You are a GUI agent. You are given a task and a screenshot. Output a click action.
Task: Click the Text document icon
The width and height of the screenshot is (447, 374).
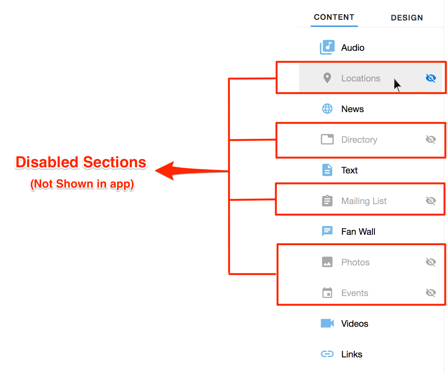327,170
